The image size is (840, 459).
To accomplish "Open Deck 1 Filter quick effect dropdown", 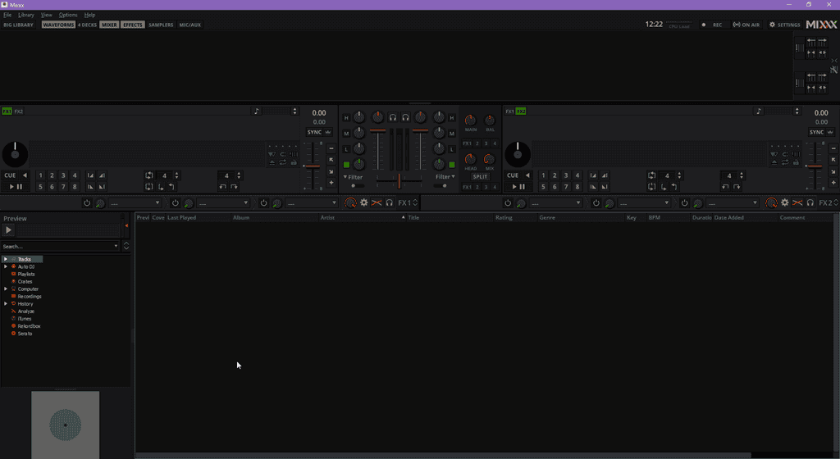I will click(x=353, y=177).
